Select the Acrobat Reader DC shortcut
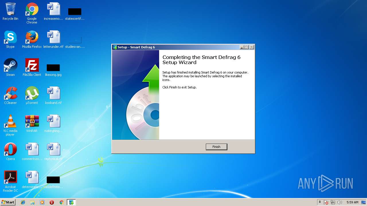 tap(10, 181)
